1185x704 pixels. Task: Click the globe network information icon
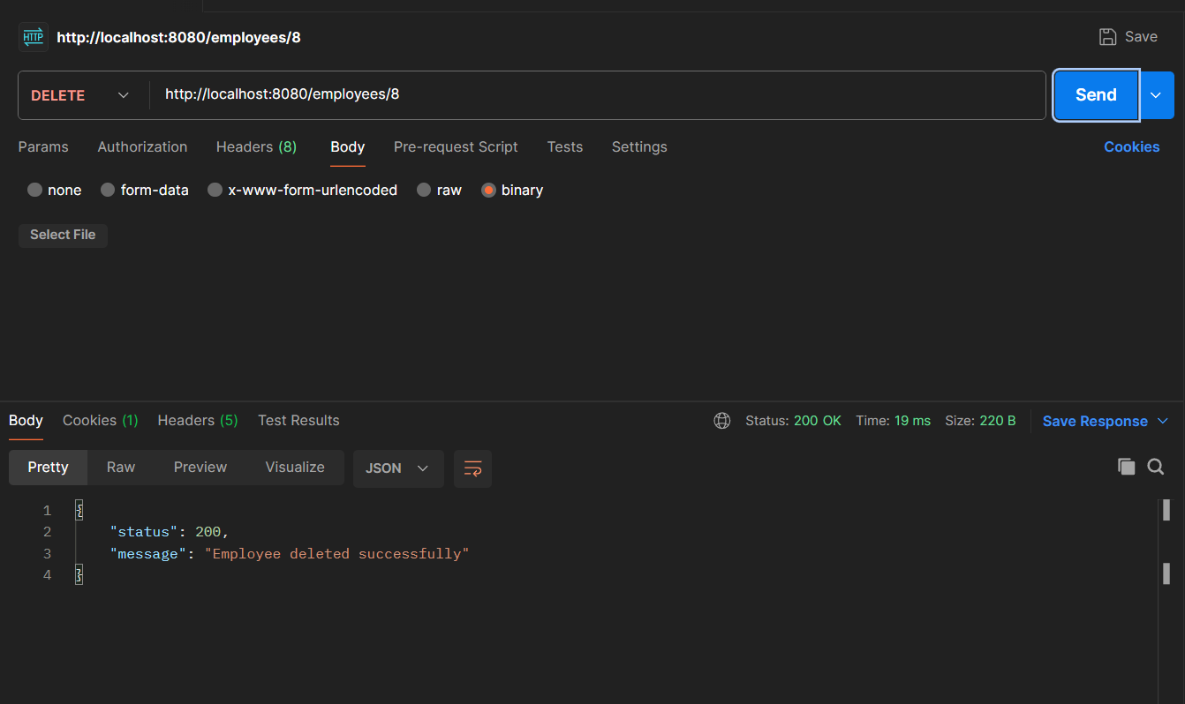(x=722, y=421)
